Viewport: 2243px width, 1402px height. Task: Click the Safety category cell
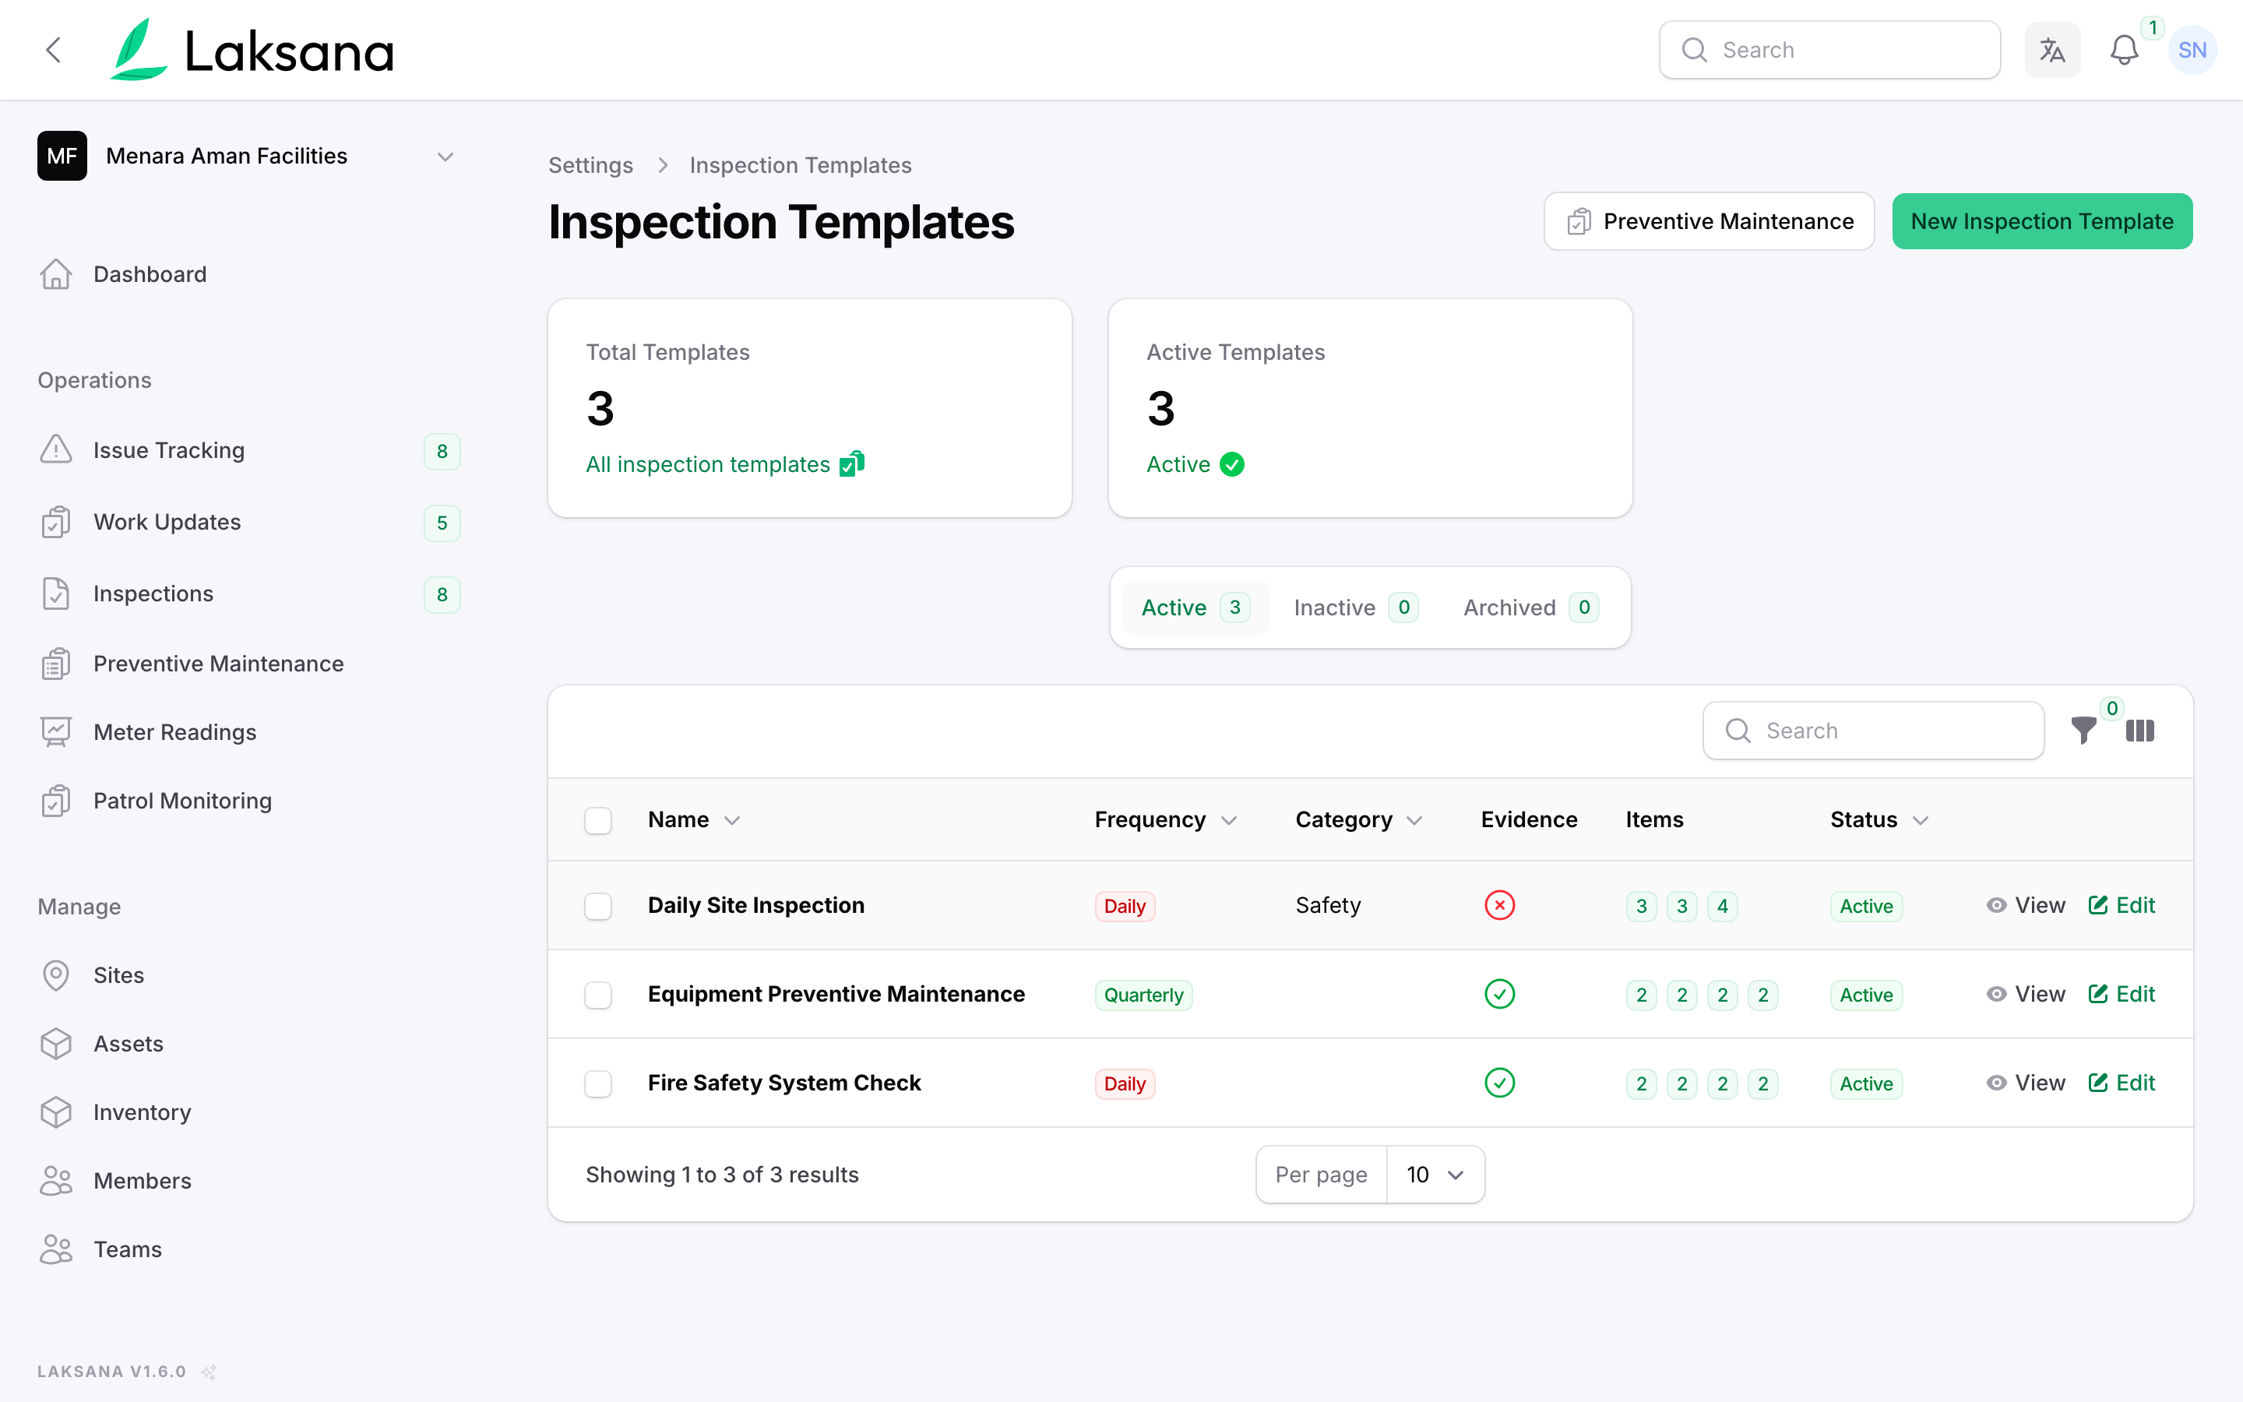pos(1327,905)
